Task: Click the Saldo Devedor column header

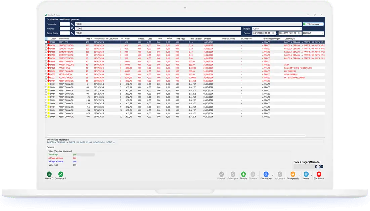Action: 195,39
